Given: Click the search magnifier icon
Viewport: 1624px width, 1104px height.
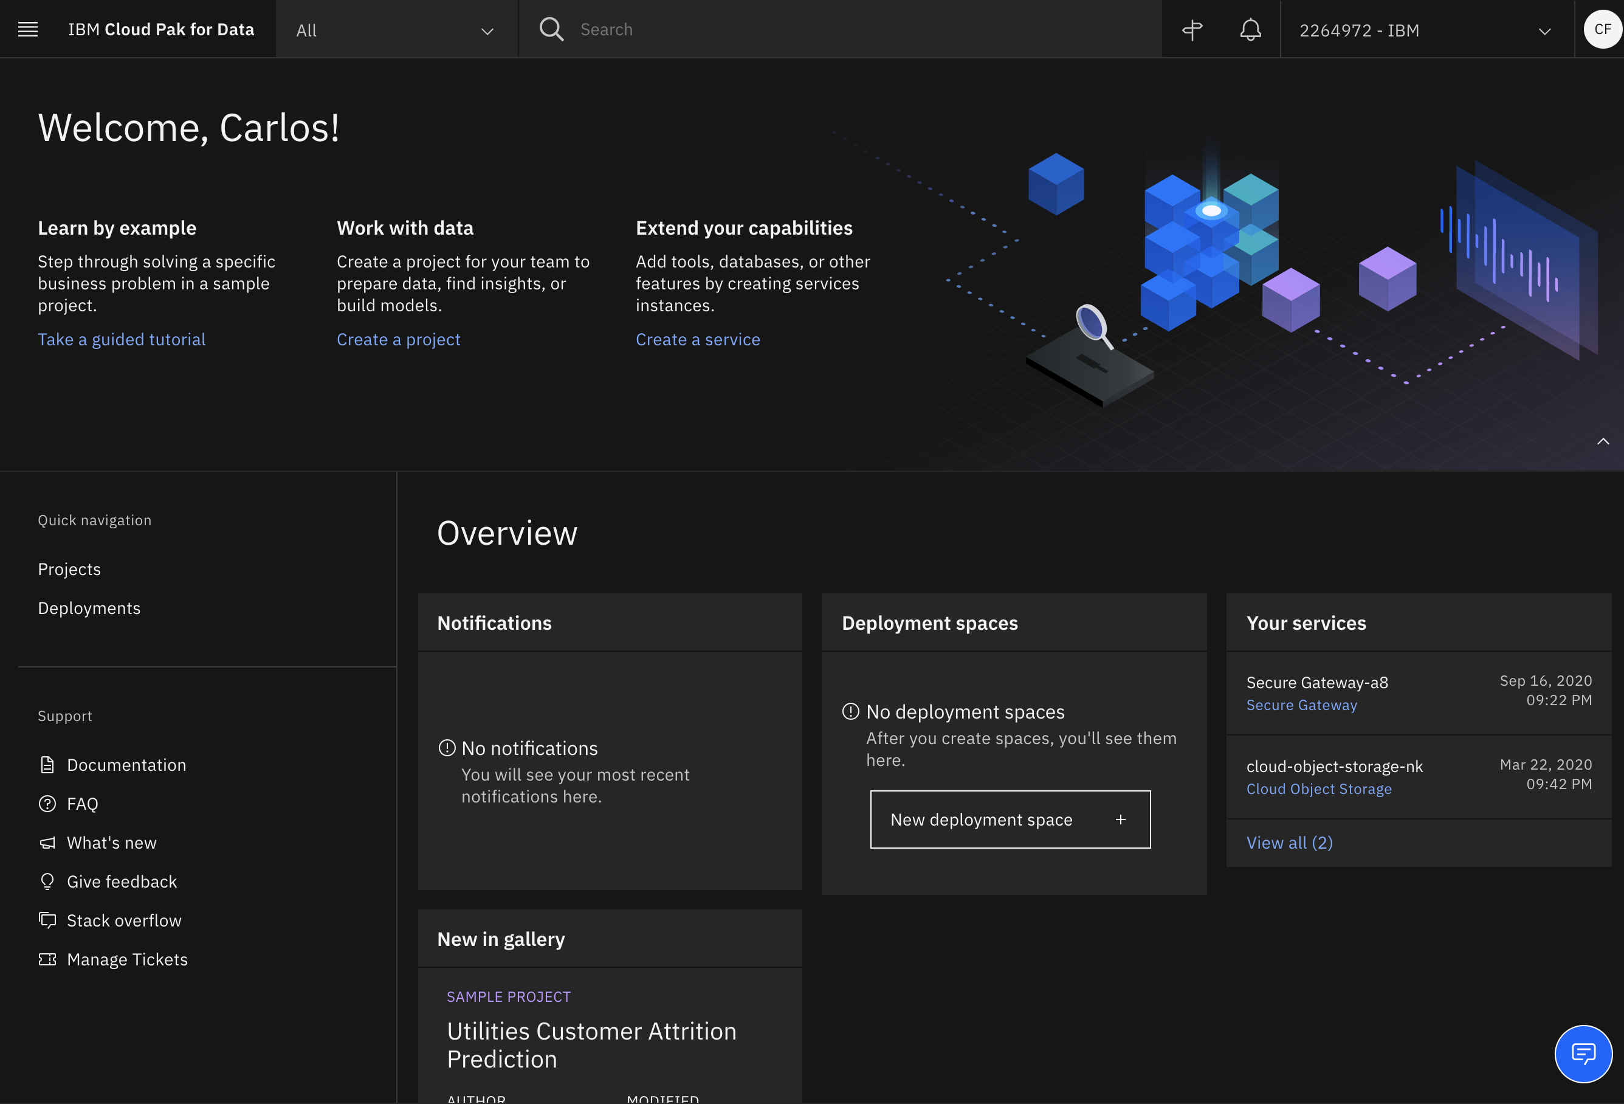Looking at the screenshot, I should (551, 29).
